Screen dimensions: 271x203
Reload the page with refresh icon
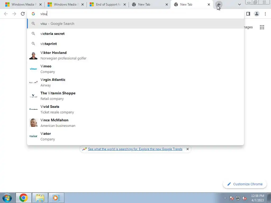[x=23, y=14]
